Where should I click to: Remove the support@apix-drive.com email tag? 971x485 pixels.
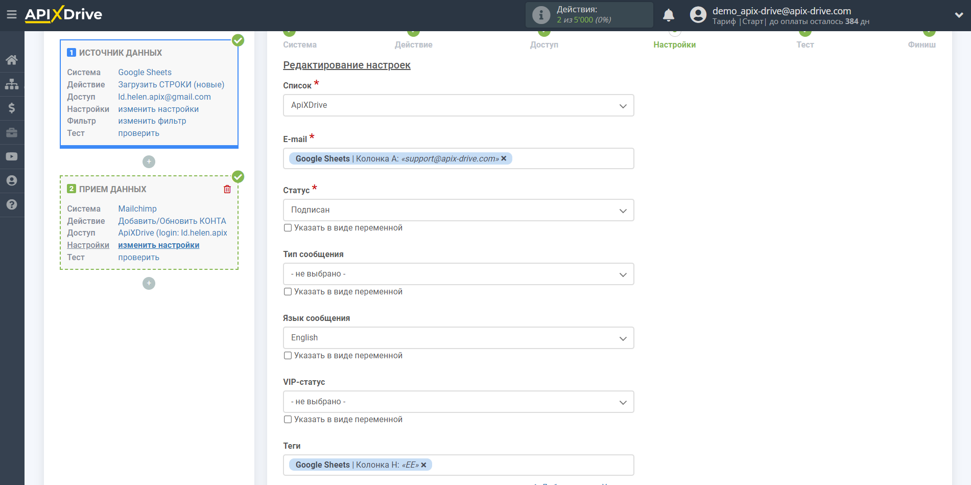[504, 158]
